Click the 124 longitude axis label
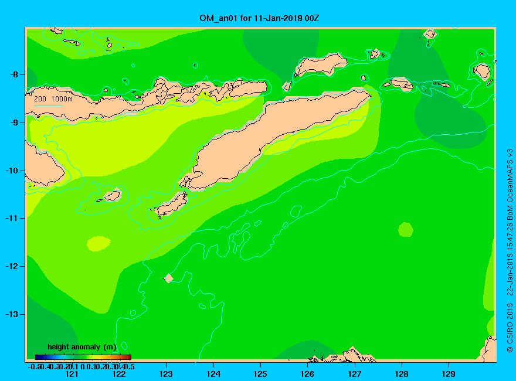Image resolution: width=516 pixels, height=381 pixels. pyautogui.click(x=213, y=374)
